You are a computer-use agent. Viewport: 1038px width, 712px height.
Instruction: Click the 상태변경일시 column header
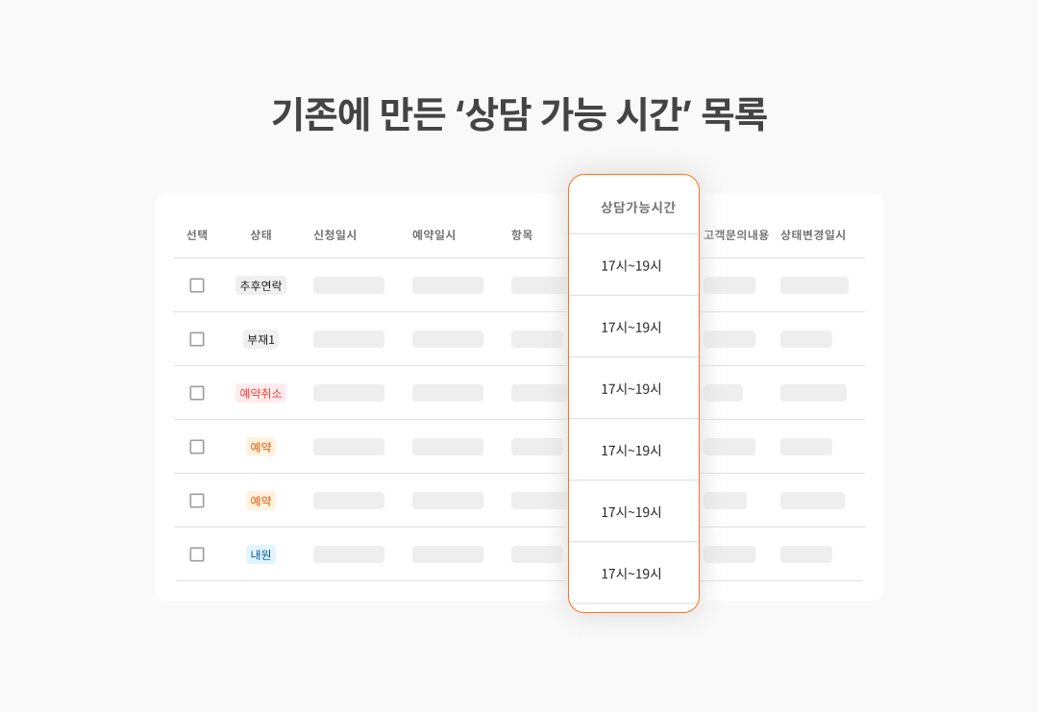coord(813,234)
